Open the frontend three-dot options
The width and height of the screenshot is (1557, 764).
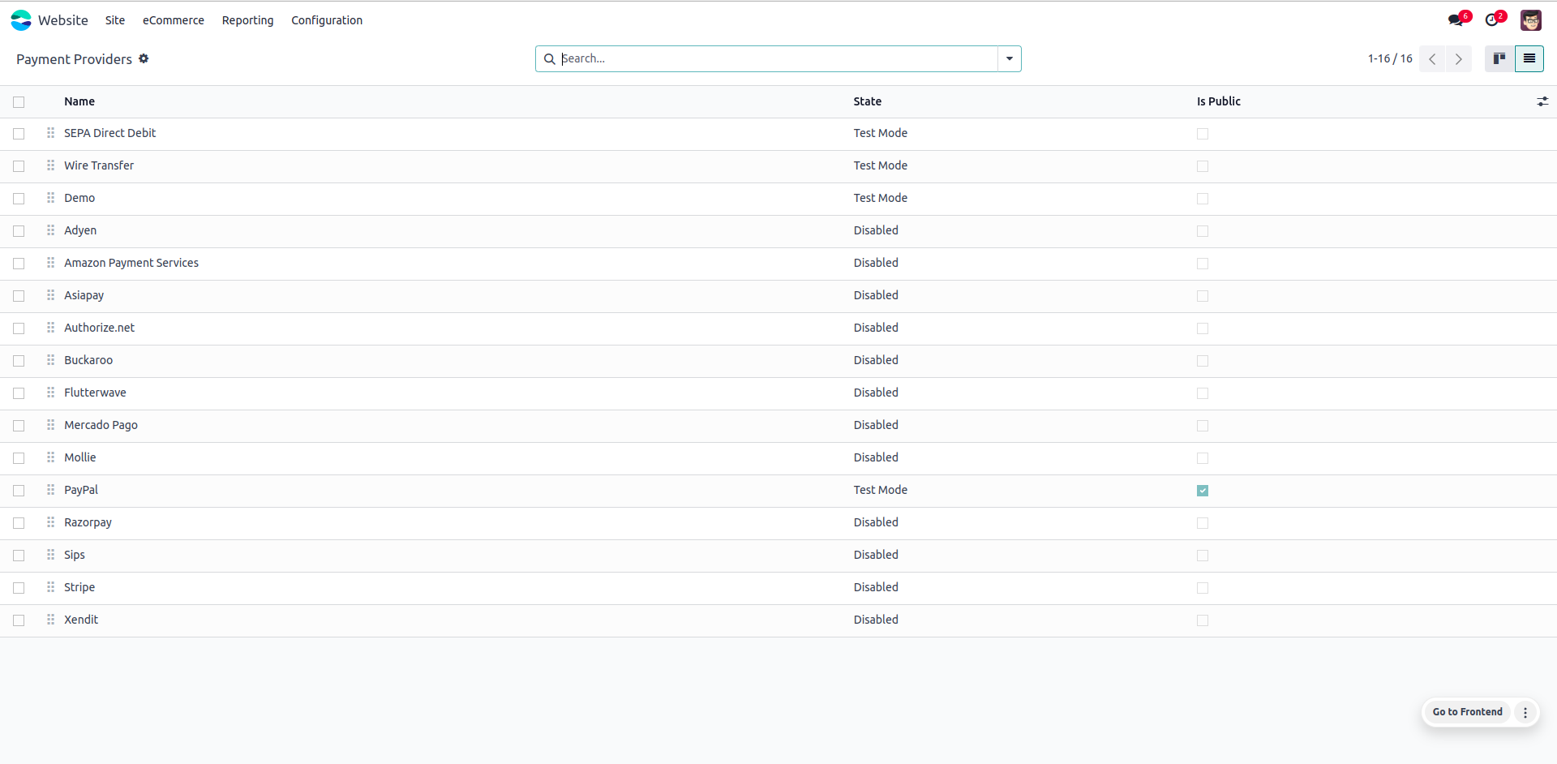tap(1525, 712)
